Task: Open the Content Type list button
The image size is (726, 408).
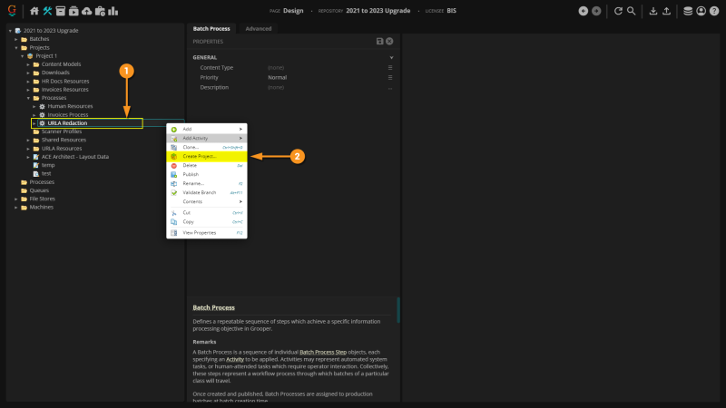Action: (390, 67)
